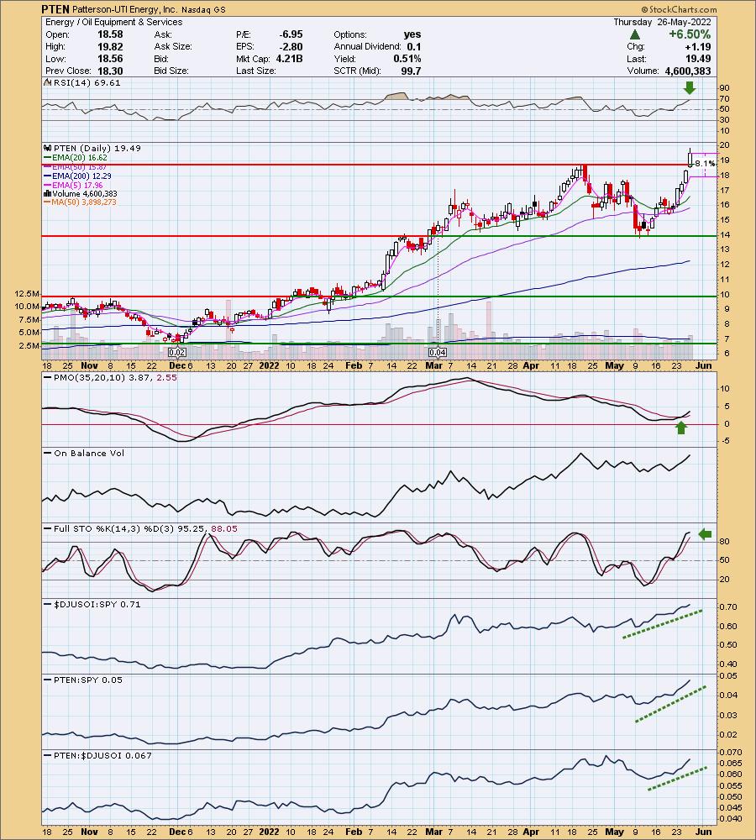This screenshot has width=756, height=840.
Task: Click the $DJUSOI:SPY 0.71 ratio label
Action: click(97, 604)
